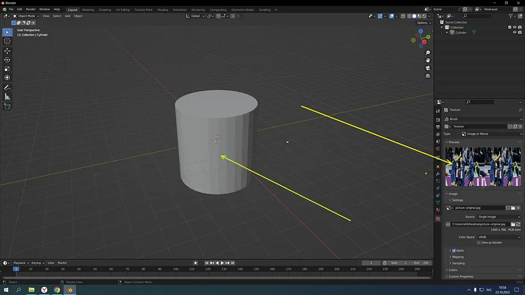This screenshot has width=525, height=295.
Task: Open the Object Mode dropdown
Action: pyautogui.click(x=27, y=16)
